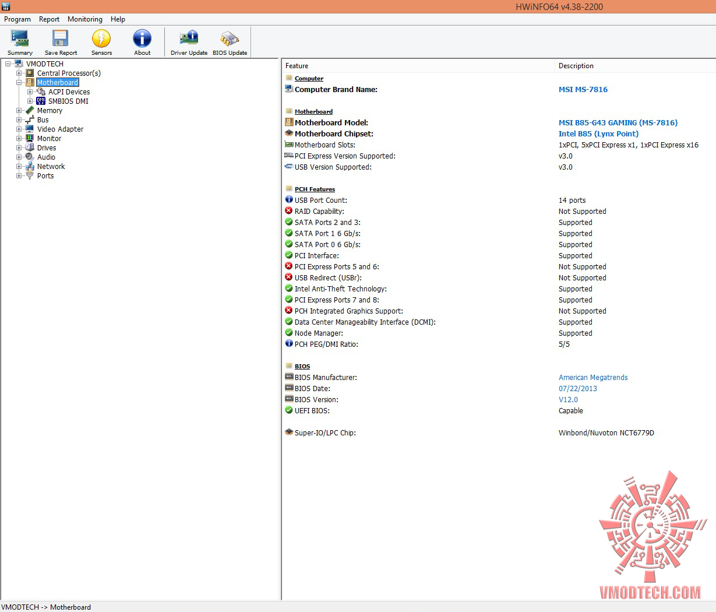
Task: Launch Driver Update from toolbar
Action: 189,39
